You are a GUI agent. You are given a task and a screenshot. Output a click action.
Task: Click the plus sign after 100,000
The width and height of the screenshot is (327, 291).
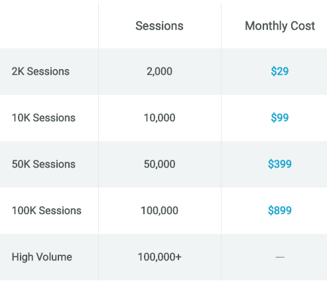click(x=178, y=257)
